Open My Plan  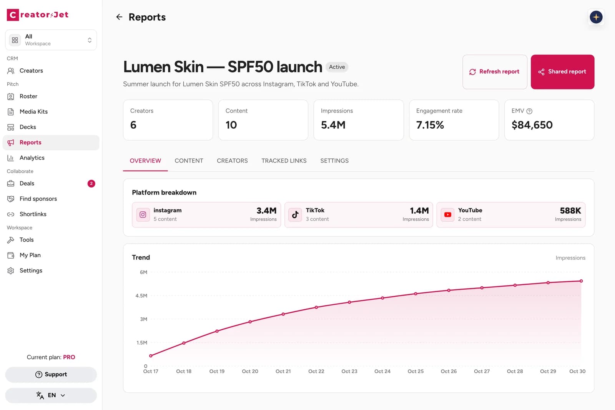pyautogui.click(x=51, y=255)
